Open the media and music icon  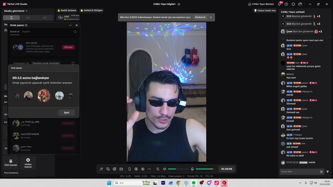point(108,169)
